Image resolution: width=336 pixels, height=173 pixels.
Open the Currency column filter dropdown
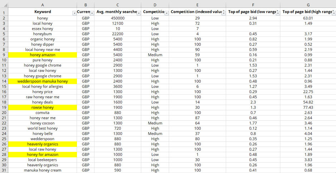coord(92,13)
